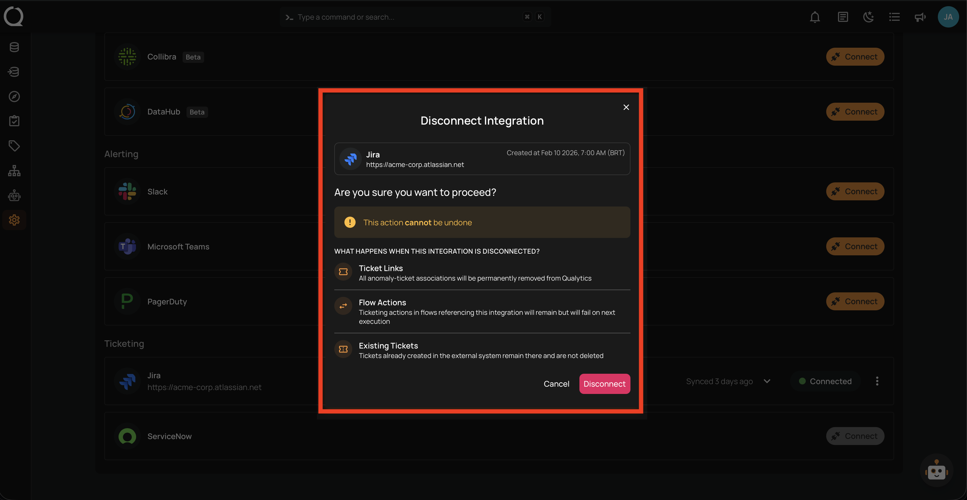Open the hierarchy flows sidebar icon
The width and height of the screenshot is (967, 500).
click(x=14, y=171)
